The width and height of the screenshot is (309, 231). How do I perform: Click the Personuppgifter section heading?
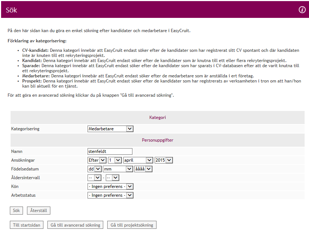click(158, 140)
